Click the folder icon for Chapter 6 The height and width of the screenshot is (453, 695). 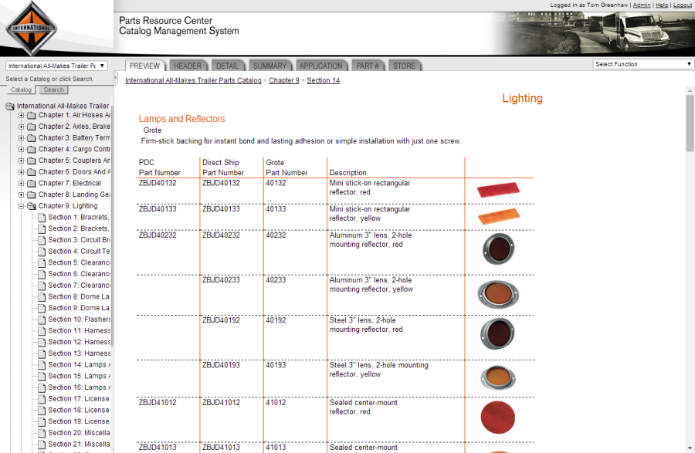point(32,172)
